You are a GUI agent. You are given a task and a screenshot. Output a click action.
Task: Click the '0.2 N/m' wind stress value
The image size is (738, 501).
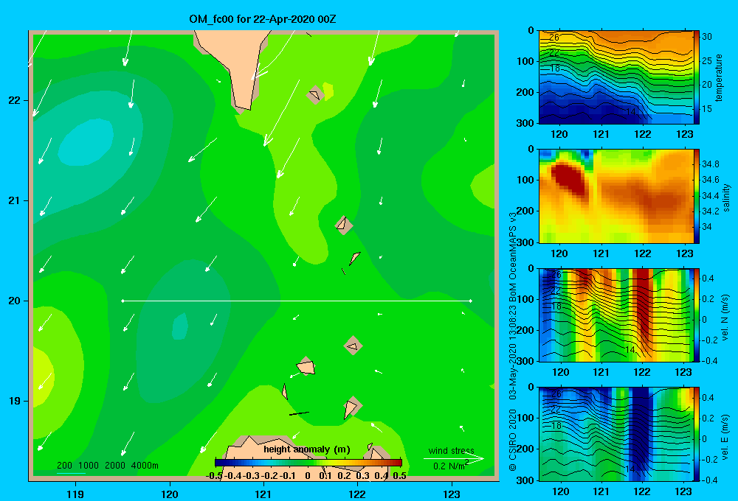tap(451, 466)
